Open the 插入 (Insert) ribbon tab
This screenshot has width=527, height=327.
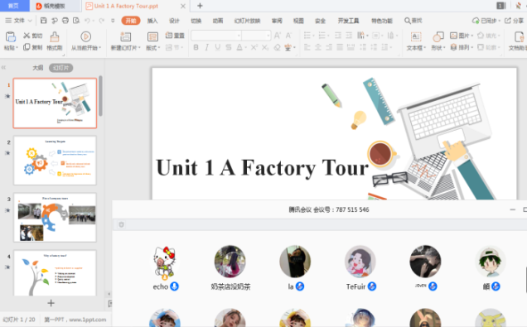tap(152, 21)
